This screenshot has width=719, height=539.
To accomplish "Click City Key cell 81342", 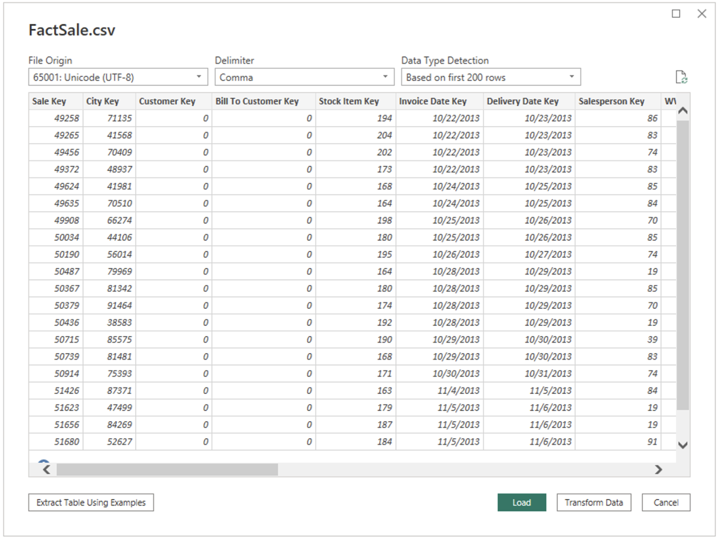I will point(109,288).
